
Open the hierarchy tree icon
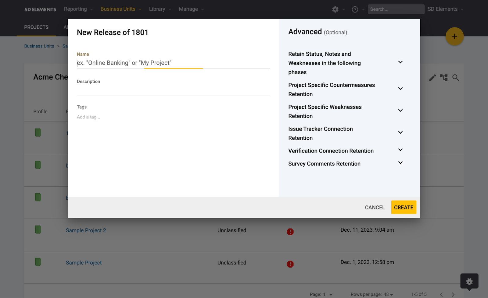[444, 78]
